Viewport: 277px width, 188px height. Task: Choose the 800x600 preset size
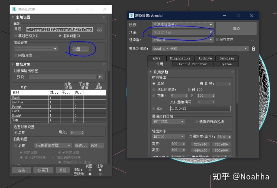coord(221,150)
